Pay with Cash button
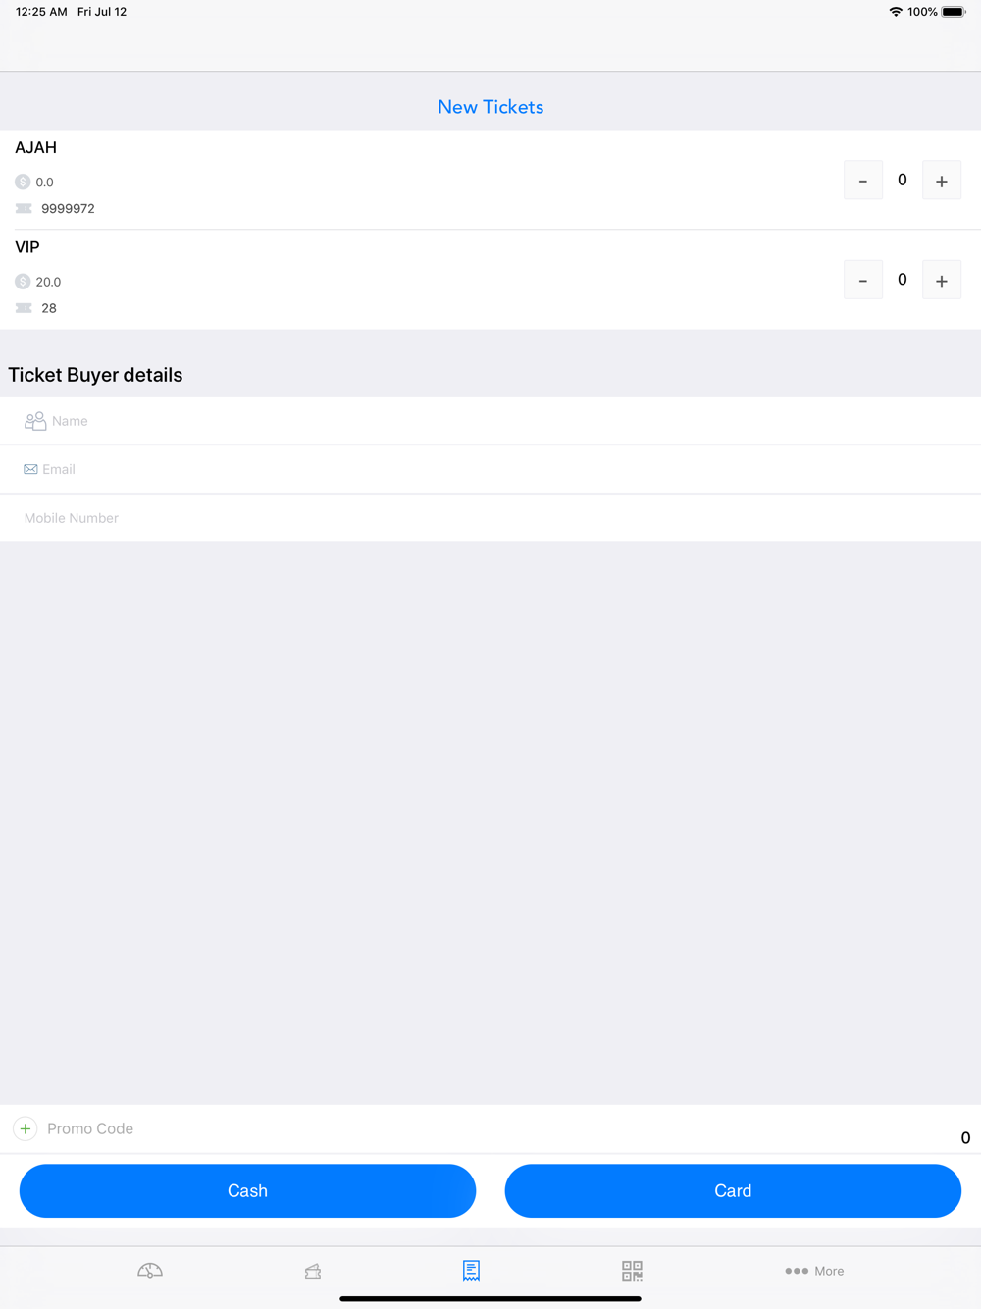 pos(247,1190)
